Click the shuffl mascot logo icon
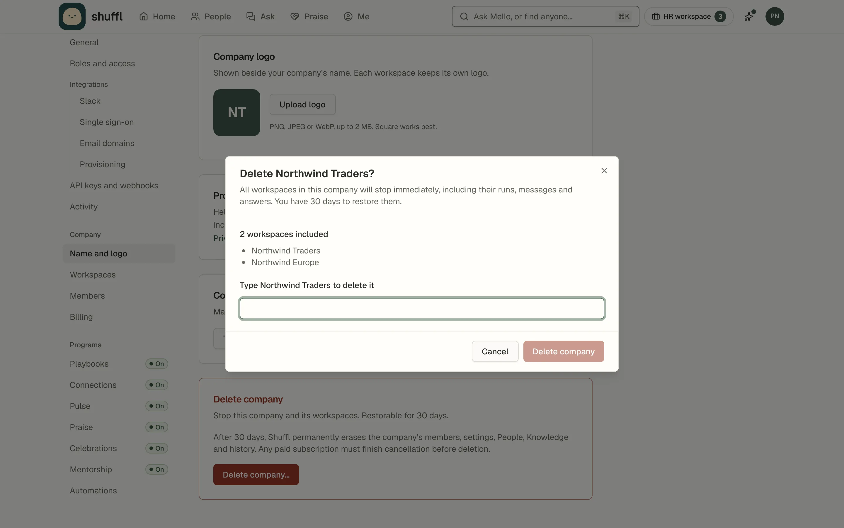The image size is (844, 528). 72,16
